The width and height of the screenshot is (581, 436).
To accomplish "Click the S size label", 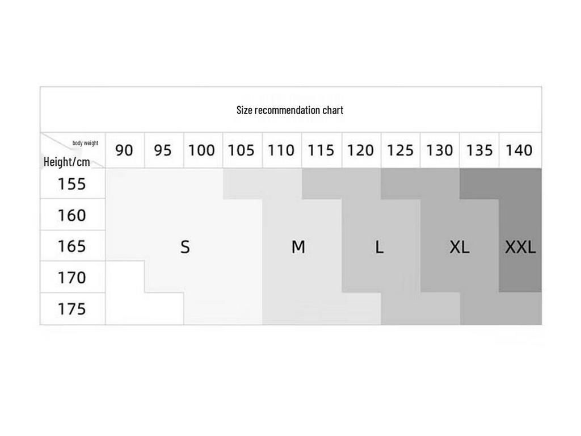I will click(185, 247).
